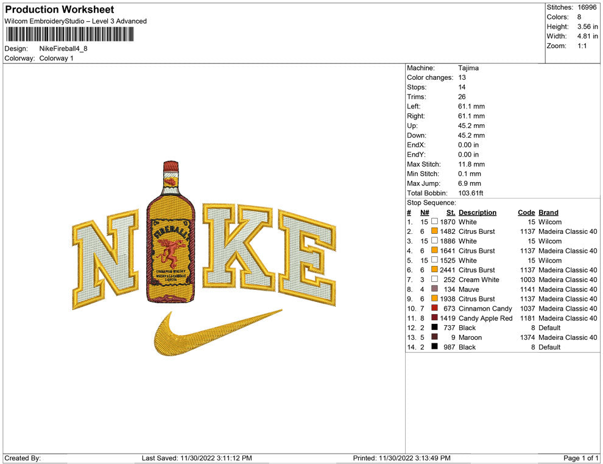Image resolution: width=603 pixels, height=464 pixels.
Task: Click the Max Jump value 6.9 mm
Action: click(x=469, y=183)
